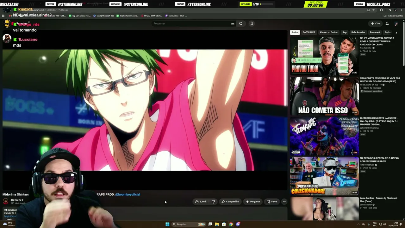Click the YouTube search magnifier button
The width and height of the screenshot is (405, 228).
241,23
